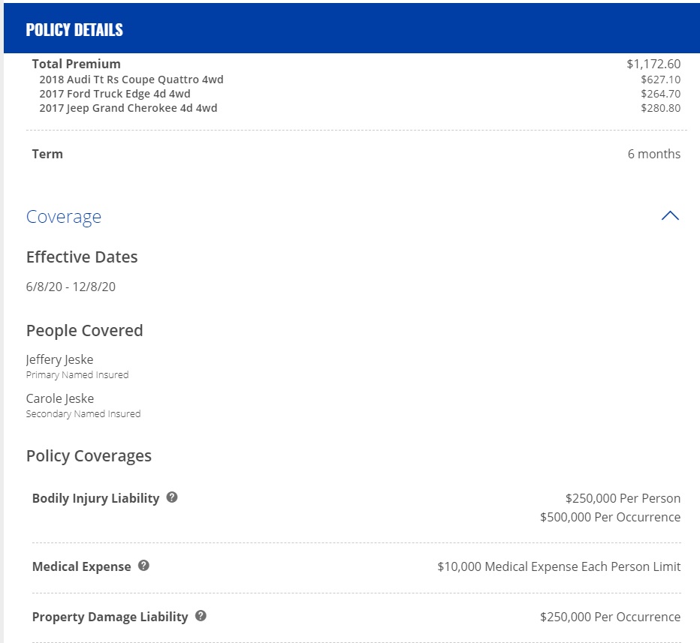The width and height of the screenshot is (700, 643).
Task: Select the Jeffery Jeske name
Action: pos(60,360)
